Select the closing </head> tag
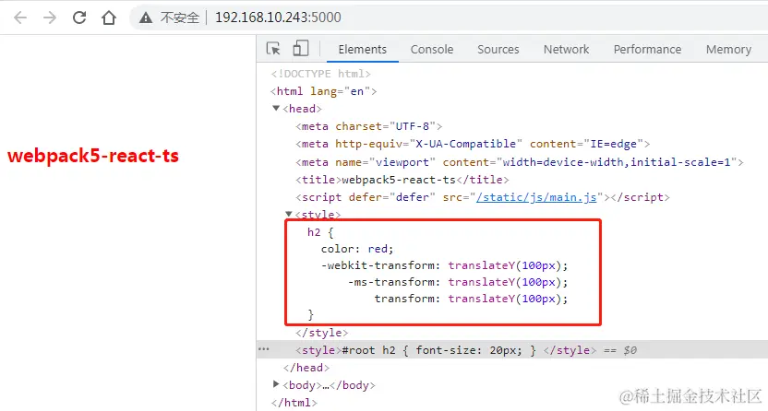 (306, 368)
